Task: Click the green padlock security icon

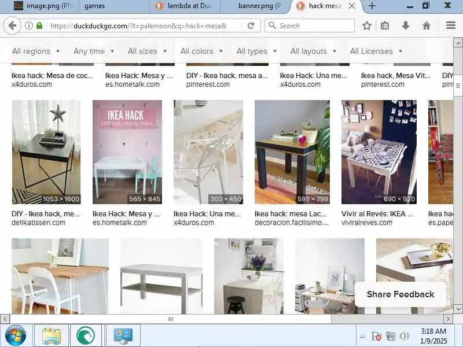Action: [39, 25]
